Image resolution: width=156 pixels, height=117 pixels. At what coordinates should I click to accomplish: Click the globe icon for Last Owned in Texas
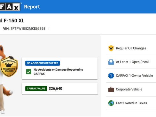pos(111,103)
